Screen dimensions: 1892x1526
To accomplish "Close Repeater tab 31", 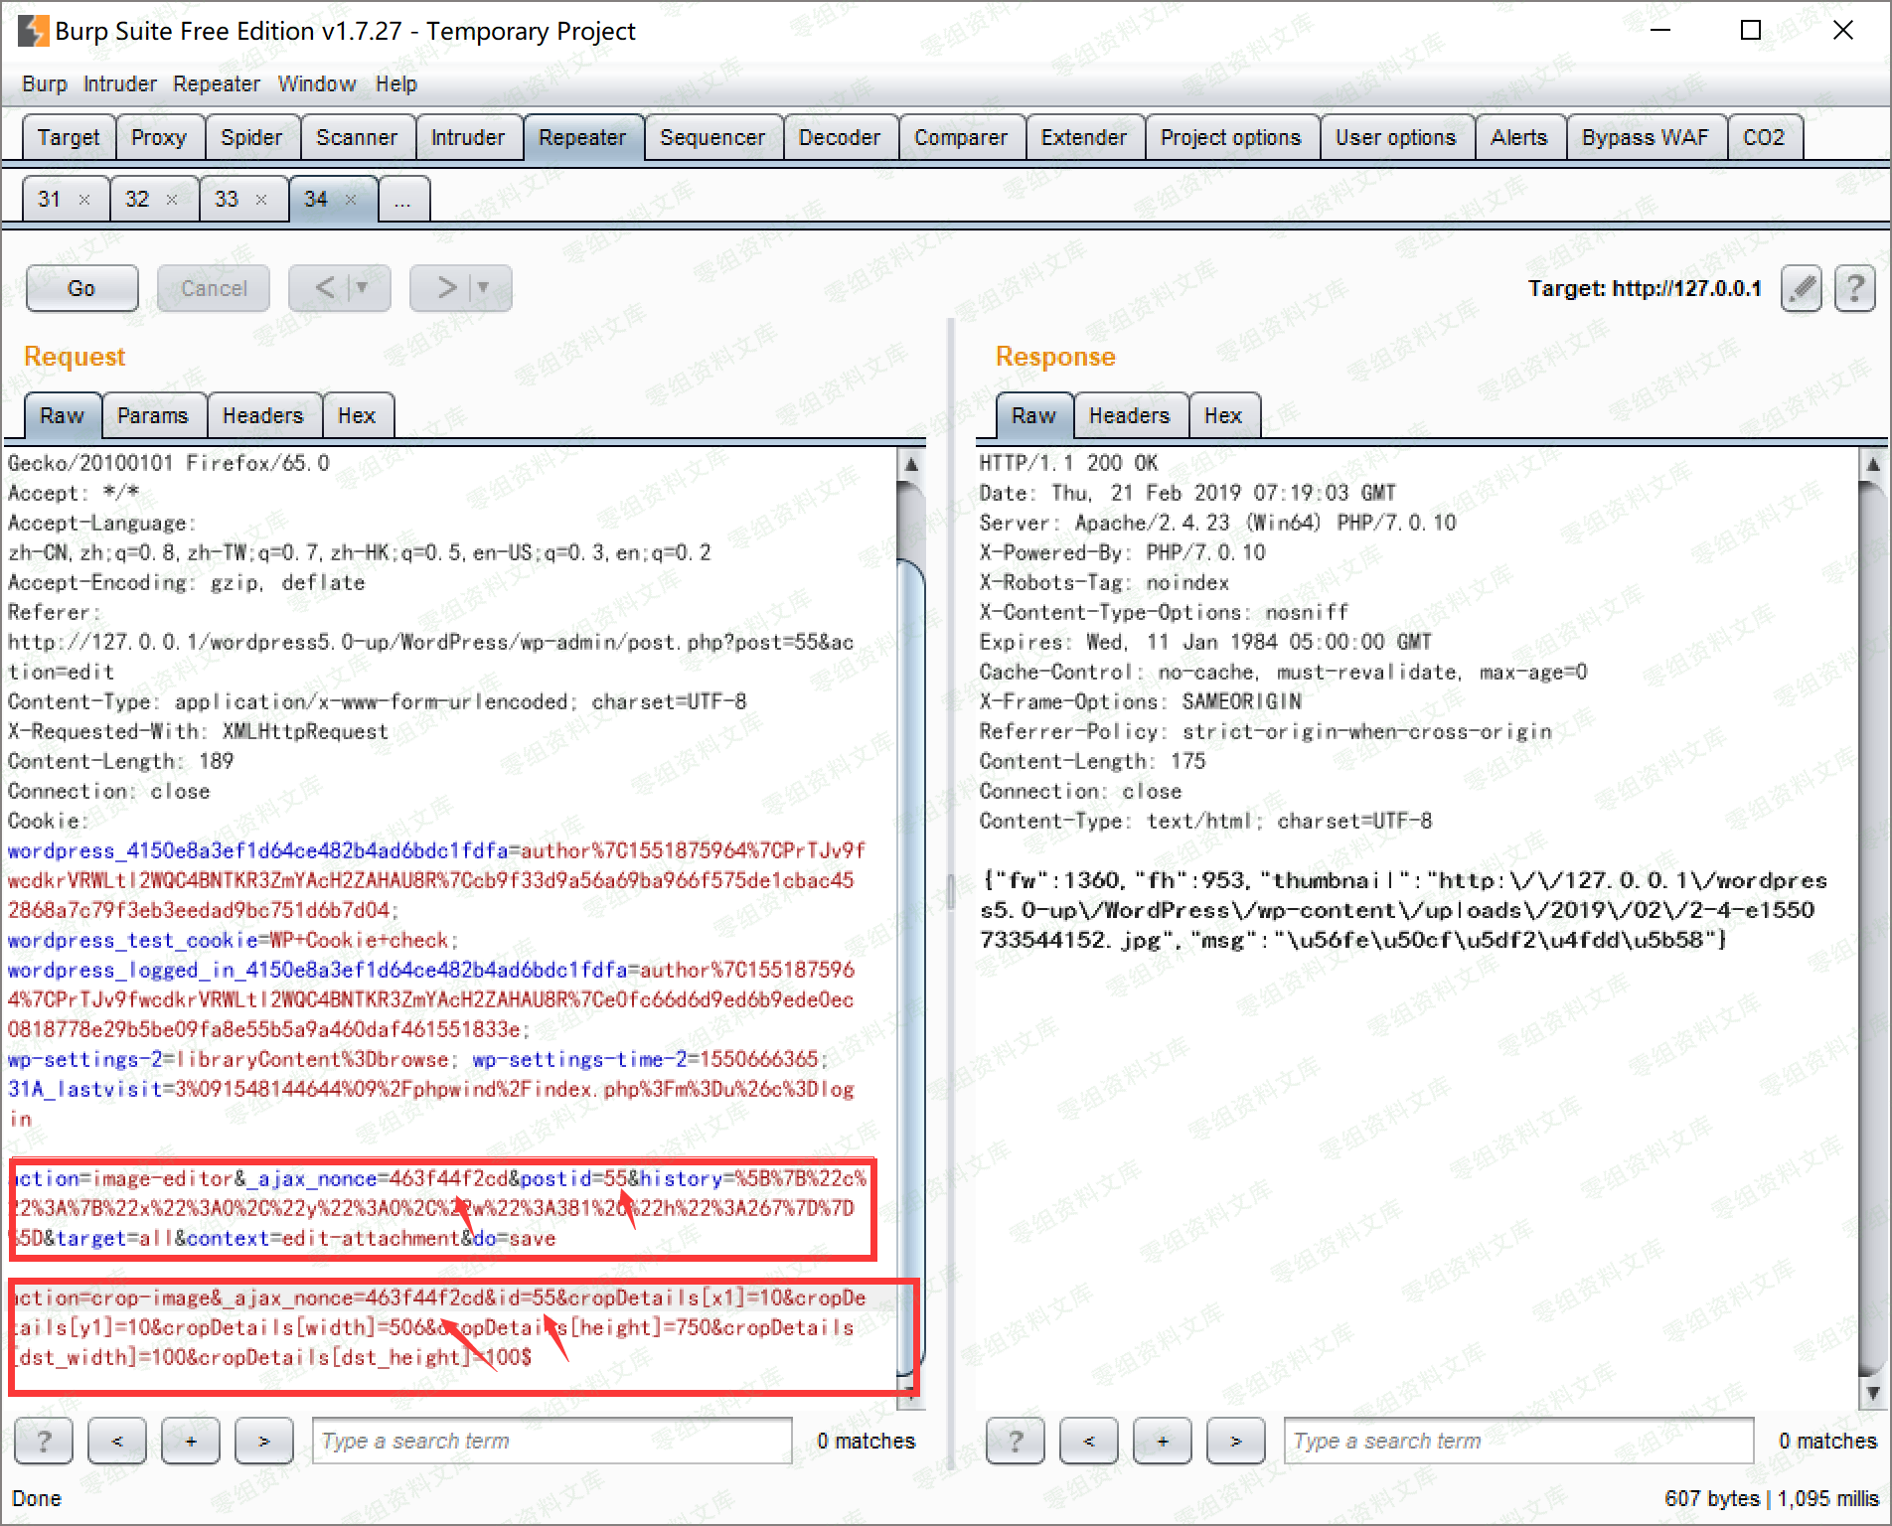I will tap(84, 200).
